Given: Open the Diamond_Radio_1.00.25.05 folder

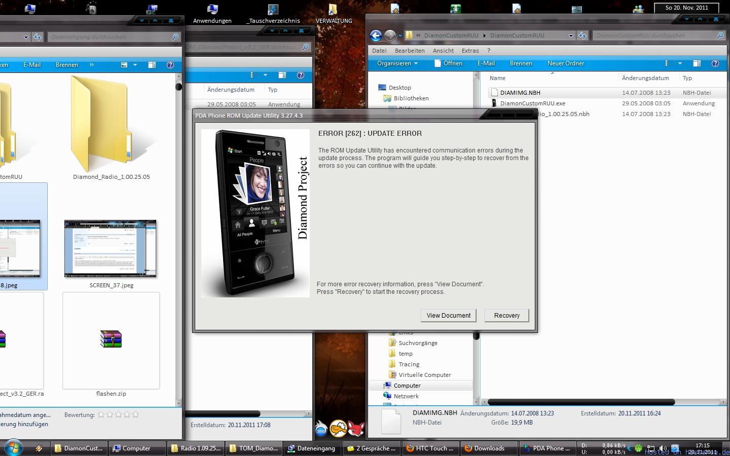Looking at the screenshot, I should click(x=112, y=128).
